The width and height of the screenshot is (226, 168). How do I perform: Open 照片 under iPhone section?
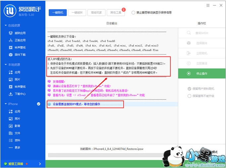(14, 119)
